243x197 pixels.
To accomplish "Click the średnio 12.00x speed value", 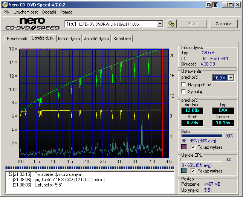I will pos(192,110).
